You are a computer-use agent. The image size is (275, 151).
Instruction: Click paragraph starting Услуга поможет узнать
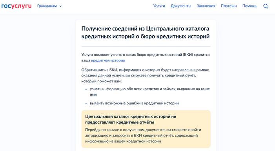146,58
